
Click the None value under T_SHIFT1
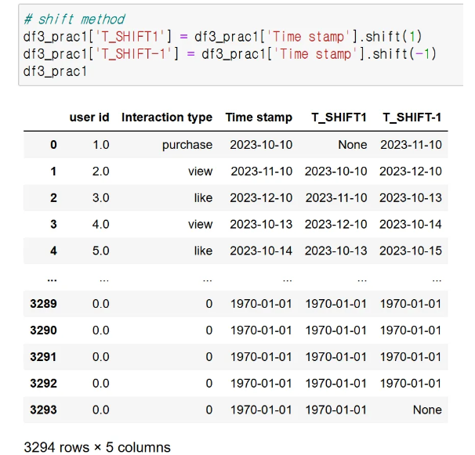pyautogui.click(x=353, y=145)
